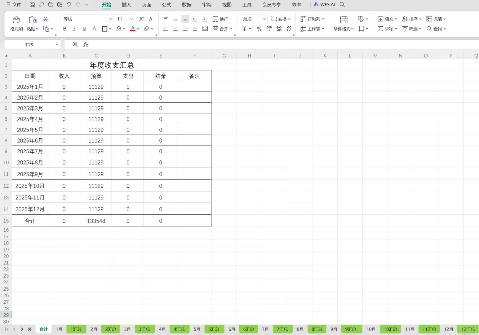Screen dimensions: 479x335
Task: Apply borders with the border icon
Action: (x=104, y=29)
